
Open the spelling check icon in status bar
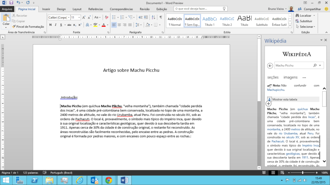[x=44, y=172]
